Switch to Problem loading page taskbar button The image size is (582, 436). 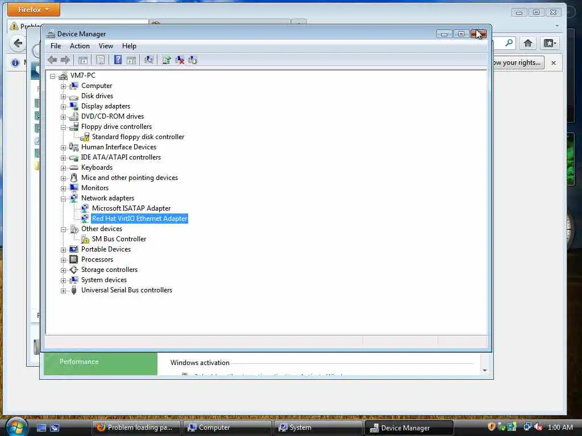click(x=136, y=427)
